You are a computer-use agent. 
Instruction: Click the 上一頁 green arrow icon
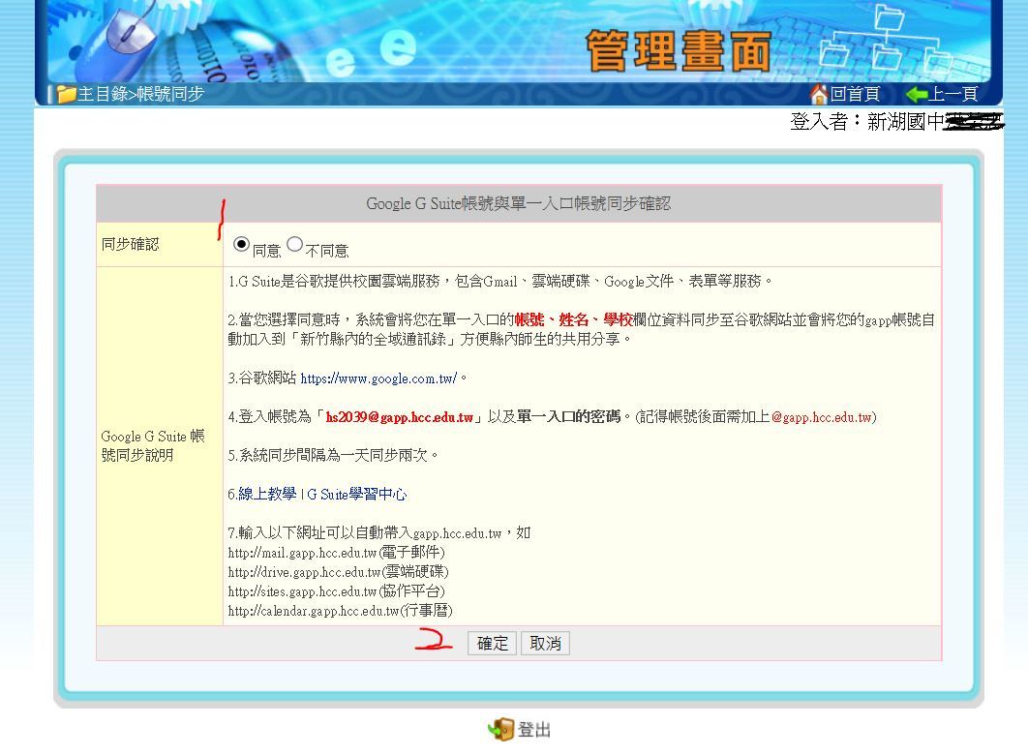pyautogui.click(x=916, y=95)
